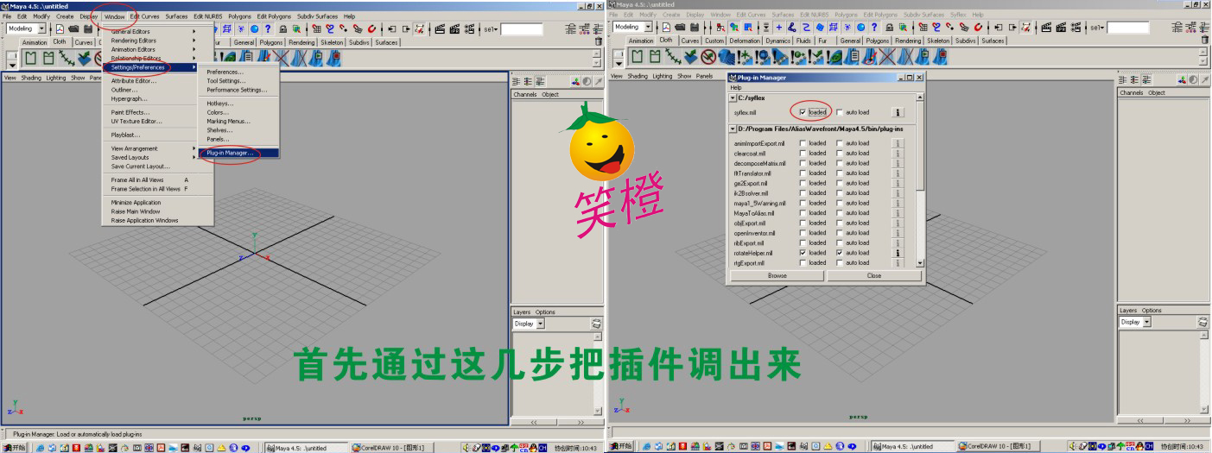The height and width of the screenshot is (453, 1212).
Task: Click the blue plus snap icon in right Maya toolbar
Action: (779, 27)
